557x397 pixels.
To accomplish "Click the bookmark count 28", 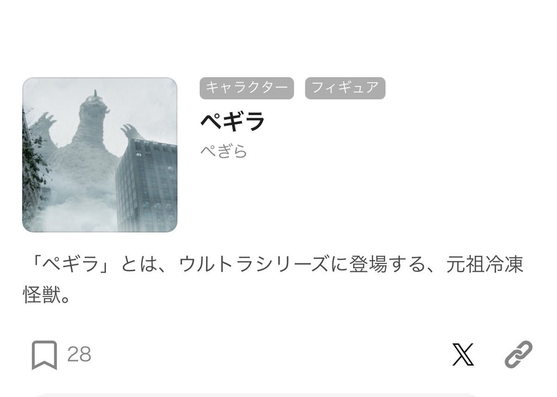I will (79, 354).
